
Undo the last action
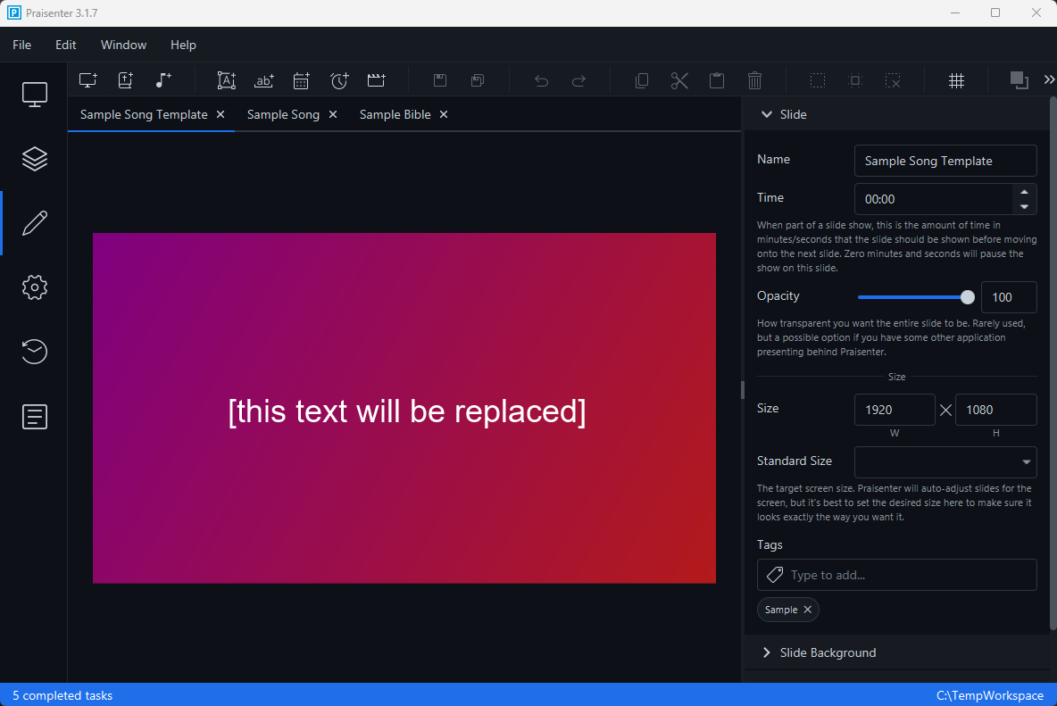click(x=541, y=79)
